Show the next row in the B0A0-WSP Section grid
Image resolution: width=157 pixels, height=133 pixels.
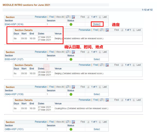click(x=100, y=17)
